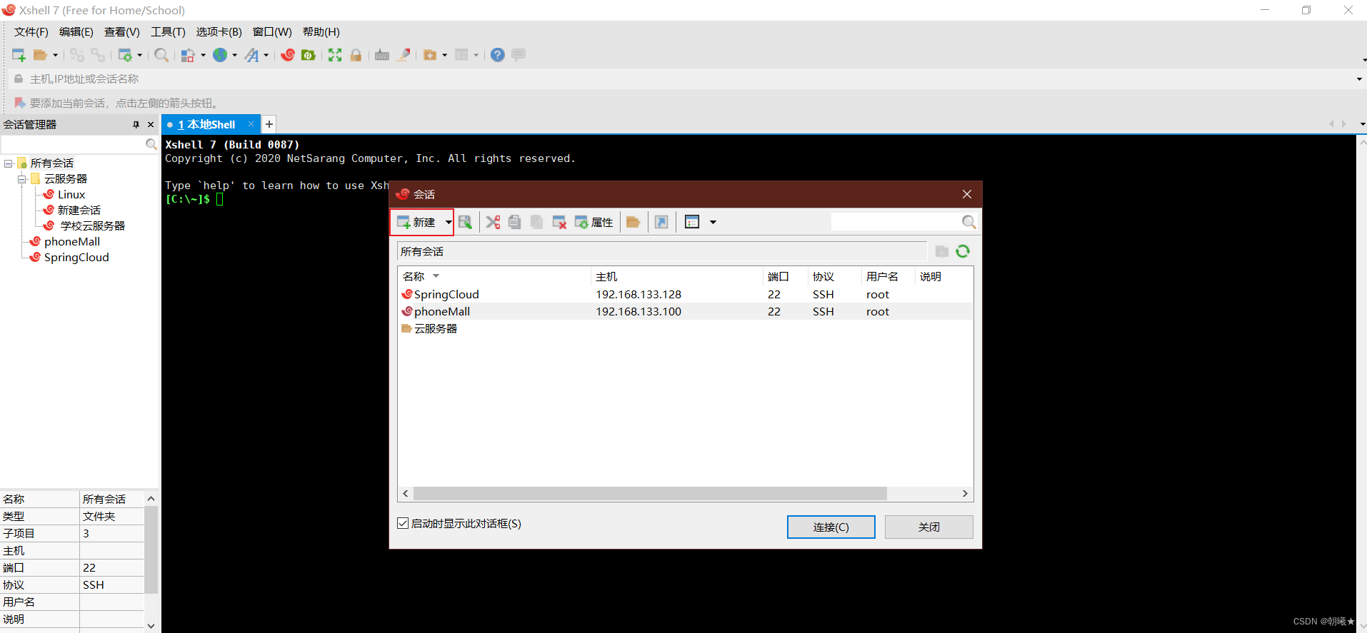Click the magnifier icon in dialog search box

[x=968, y=222]
